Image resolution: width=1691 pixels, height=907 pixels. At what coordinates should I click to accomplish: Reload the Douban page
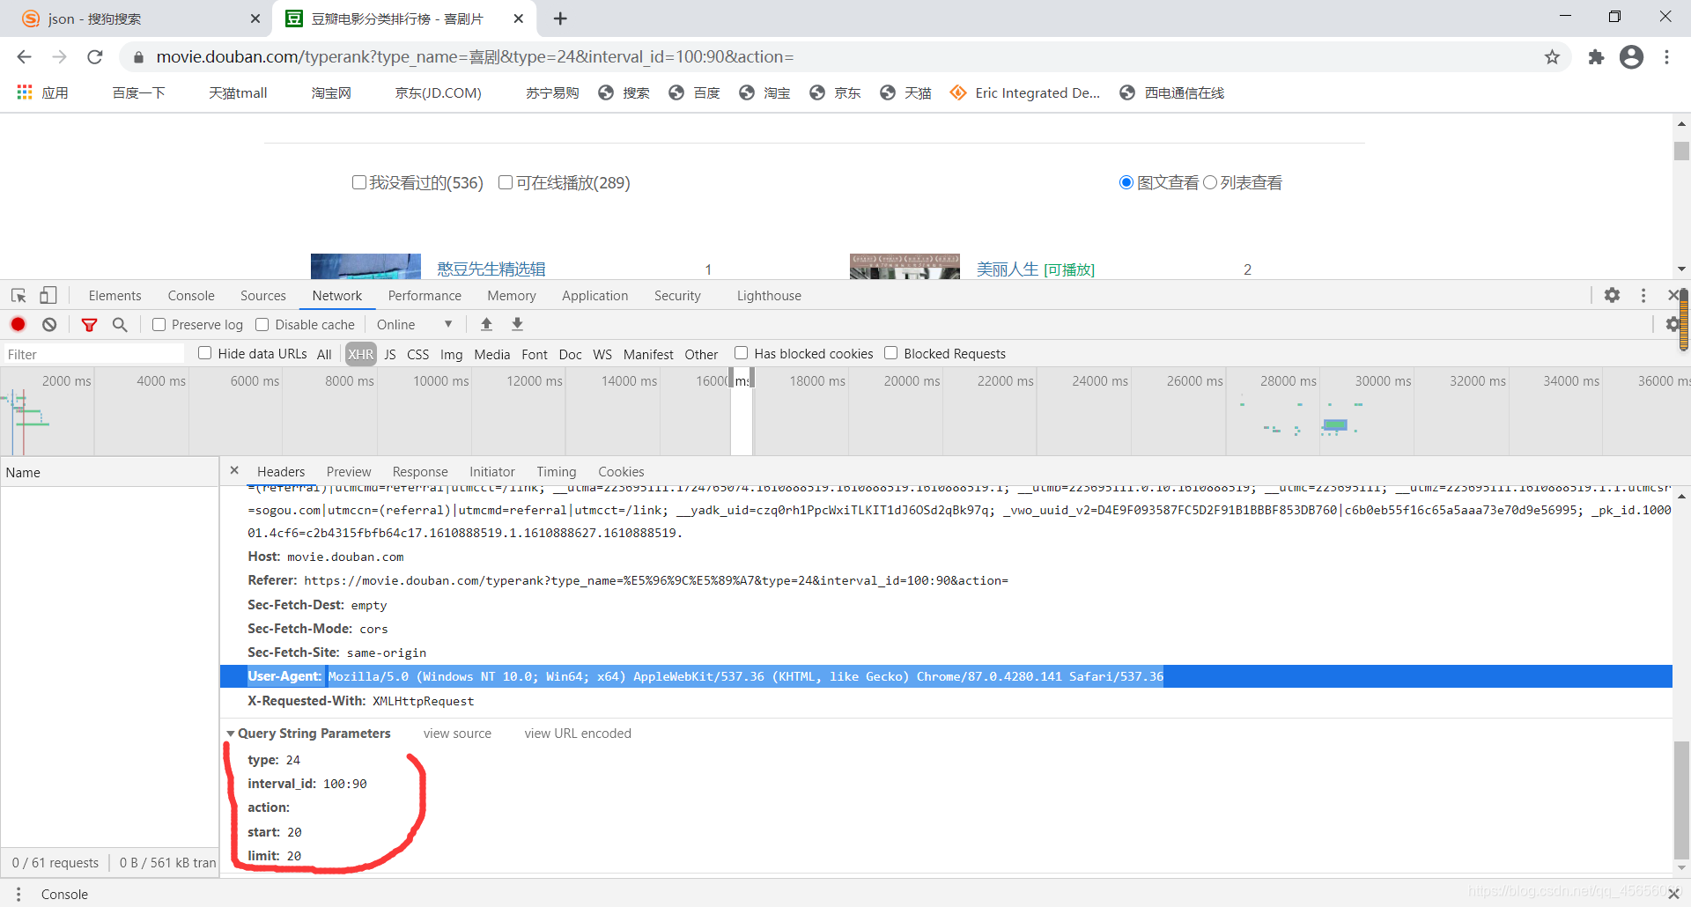(95, 57)
